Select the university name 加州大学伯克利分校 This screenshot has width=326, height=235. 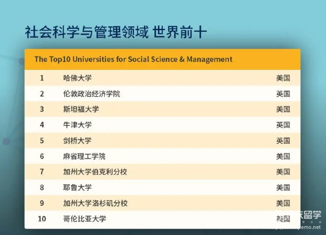click(x=95, y=172)
